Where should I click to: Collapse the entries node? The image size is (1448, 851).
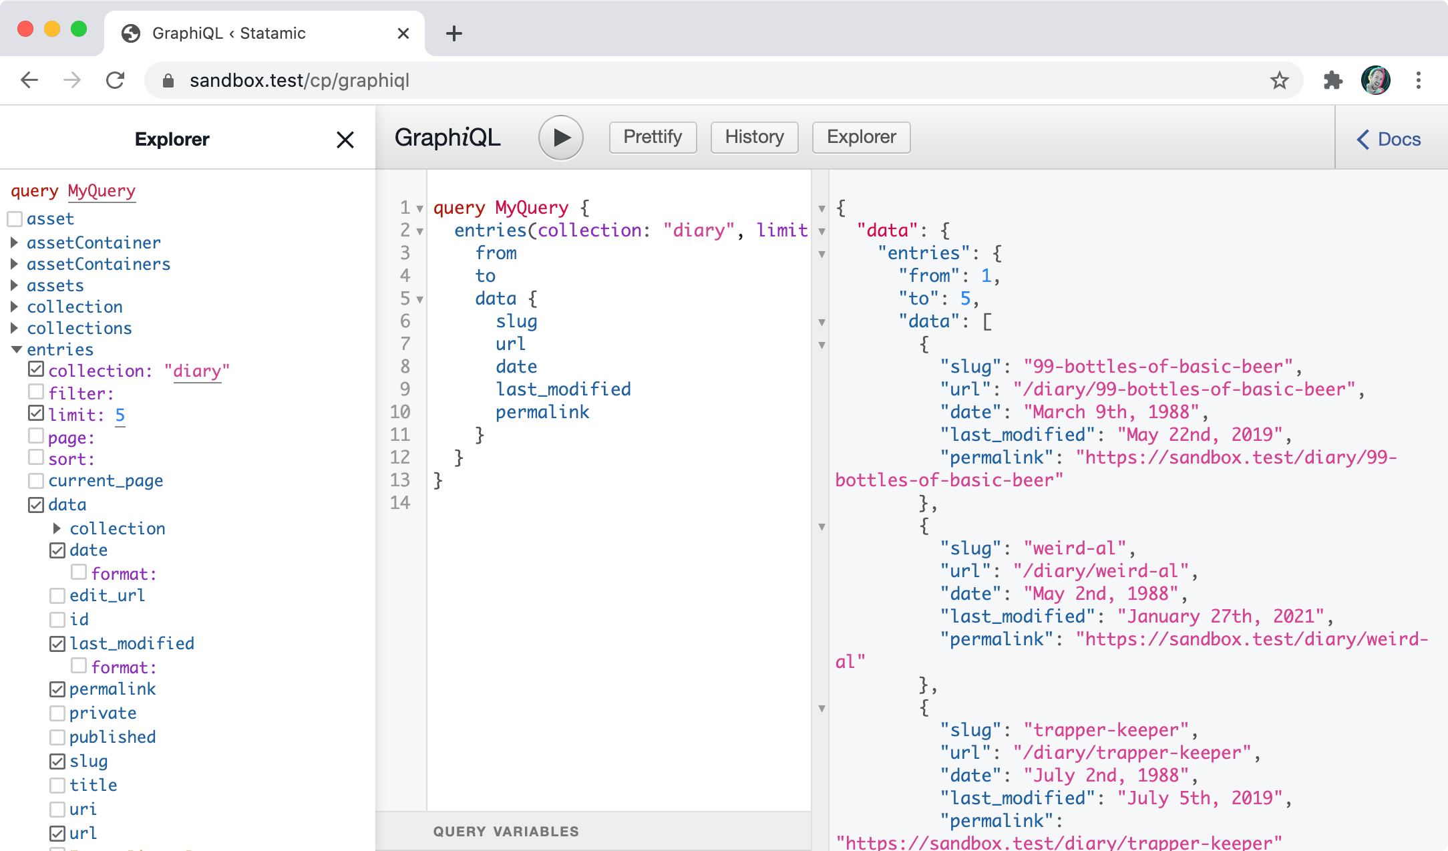tap(16, 349)
